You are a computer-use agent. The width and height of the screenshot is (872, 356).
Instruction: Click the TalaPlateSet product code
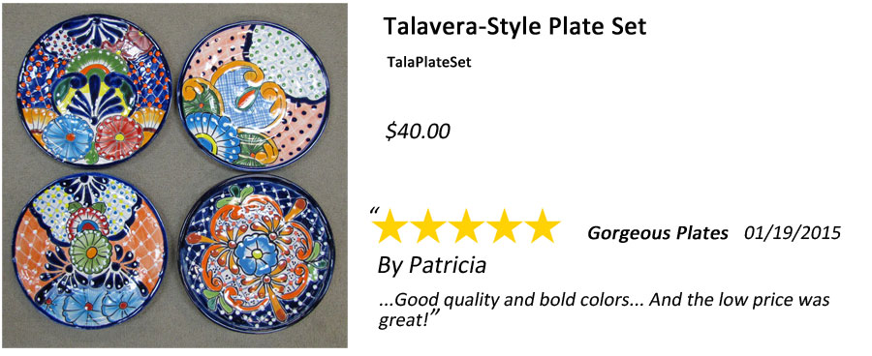(429, 63)
